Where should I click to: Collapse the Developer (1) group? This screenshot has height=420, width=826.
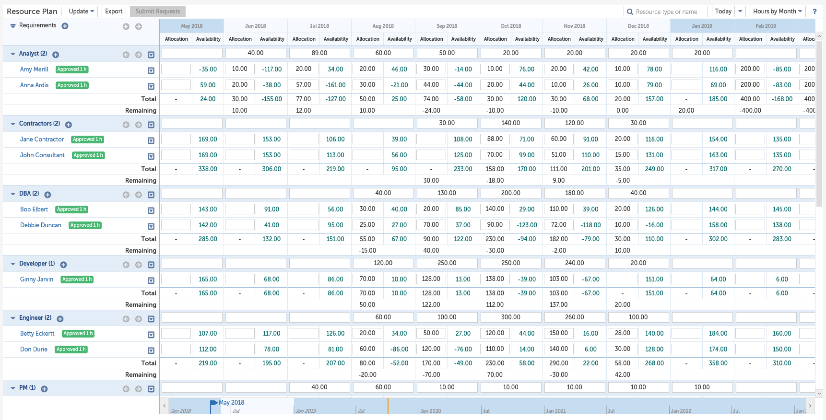[x=13, y=264]
